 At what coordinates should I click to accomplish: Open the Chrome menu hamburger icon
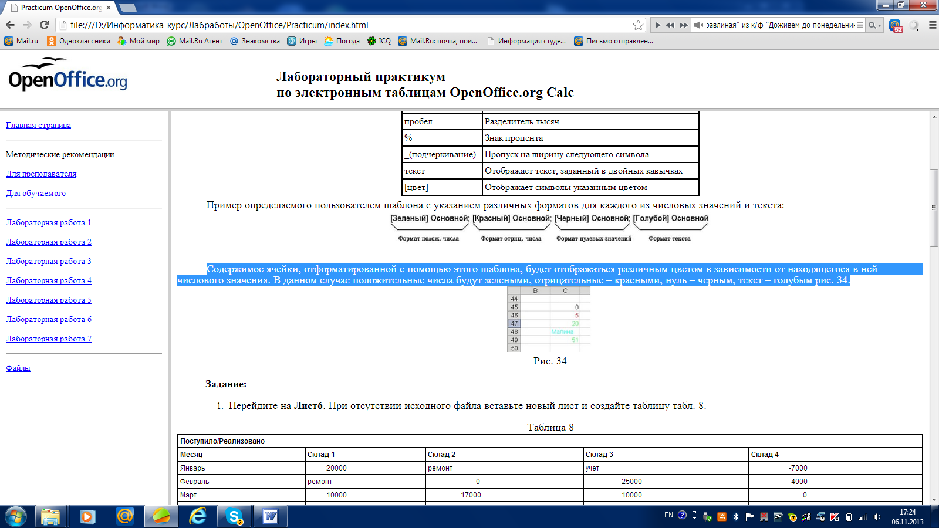[932, 25]
